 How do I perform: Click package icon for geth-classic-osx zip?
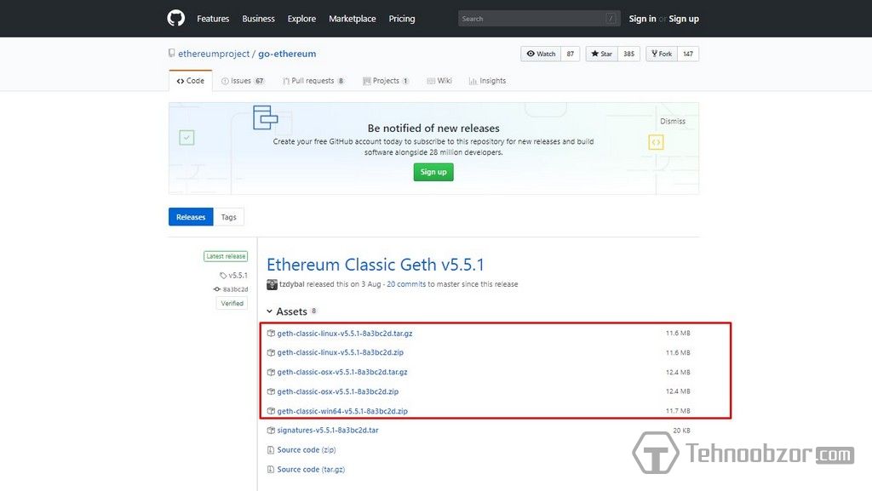(271, 391)
